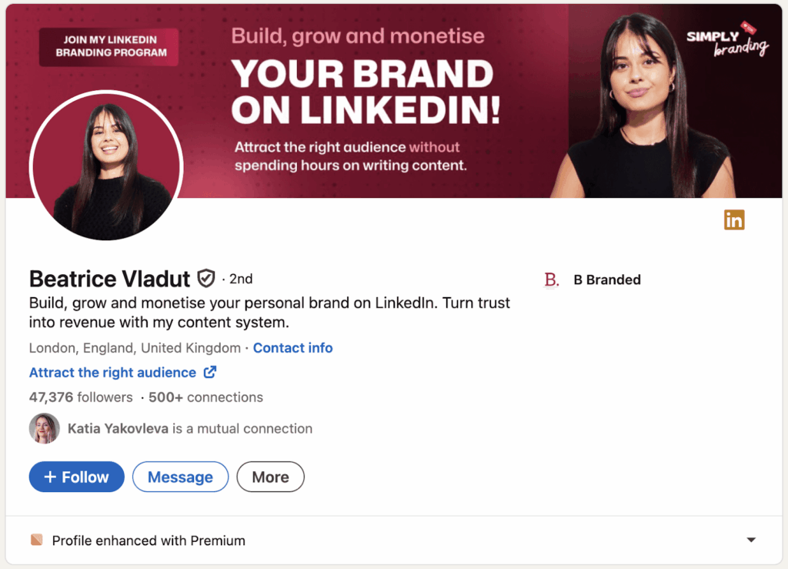Click the external link icon after 'Attract the right audience'
Screen dimensions: 788x569
(x=209, y=373)
